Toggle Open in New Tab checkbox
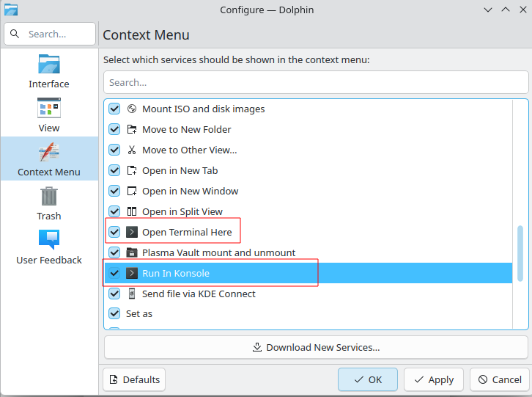 [x=114, y=171]
